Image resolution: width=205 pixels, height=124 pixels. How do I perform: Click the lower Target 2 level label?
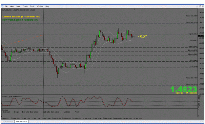(192, 85)
